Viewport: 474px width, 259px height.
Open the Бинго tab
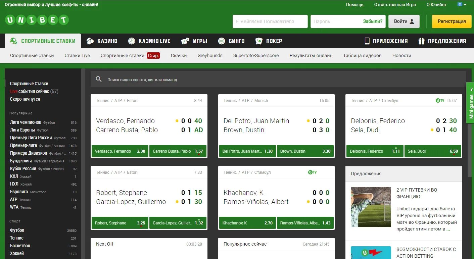(231, 41)
